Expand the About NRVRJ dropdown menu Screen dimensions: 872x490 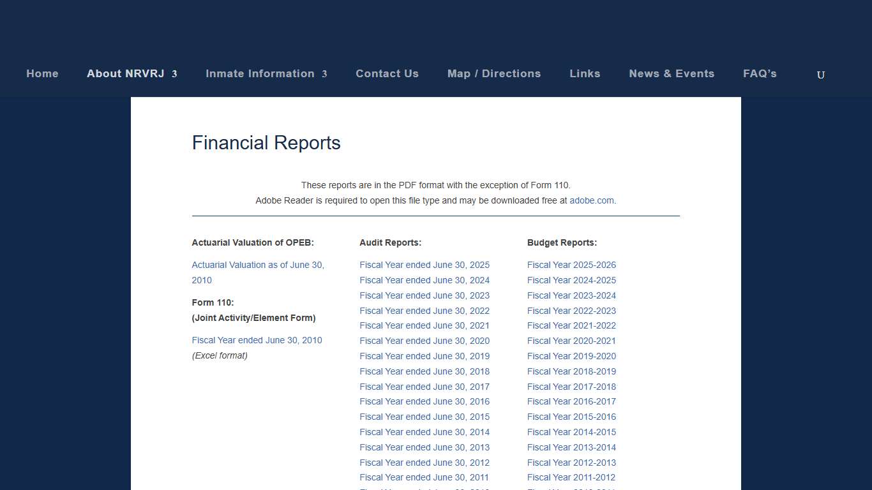coord(126,73)
